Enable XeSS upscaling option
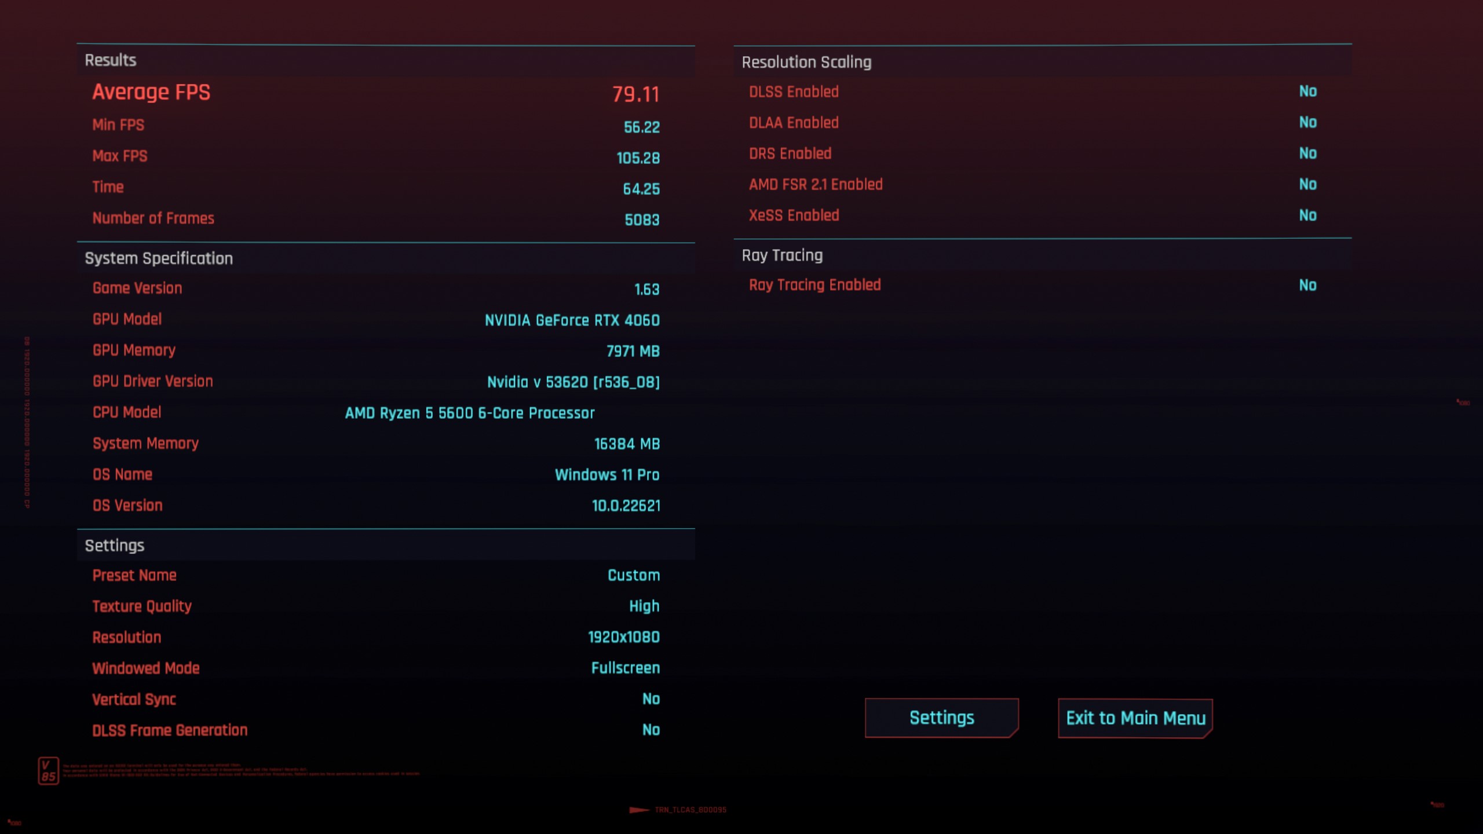The height and width of the screenshot is (834, 1483). click(1307, 216)
